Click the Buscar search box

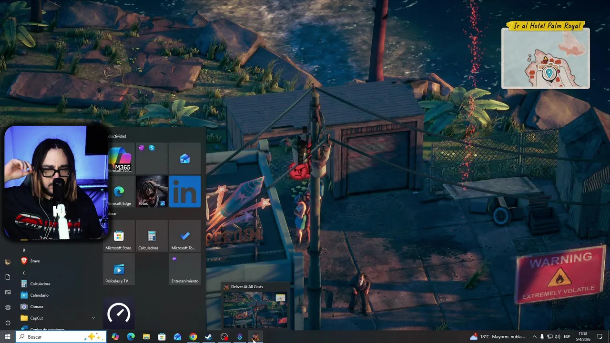click(61, 337)
